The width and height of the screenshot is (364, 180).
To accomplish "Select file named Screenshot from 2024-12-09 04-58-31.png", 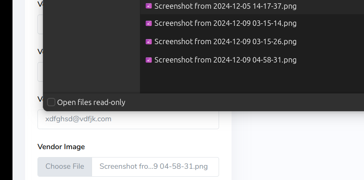I will coord(252,60).
